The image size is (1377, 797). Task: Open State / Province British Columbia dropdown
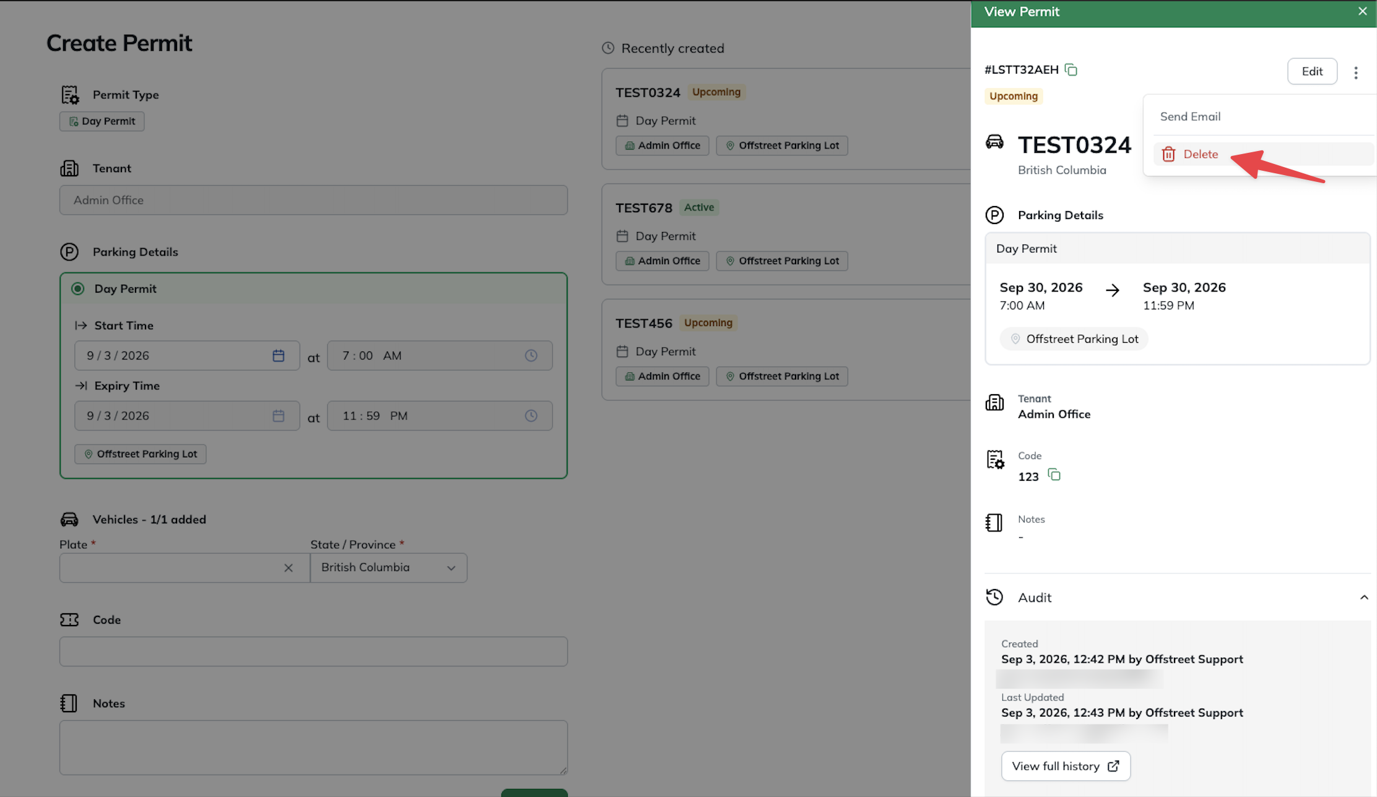(389, 568)
